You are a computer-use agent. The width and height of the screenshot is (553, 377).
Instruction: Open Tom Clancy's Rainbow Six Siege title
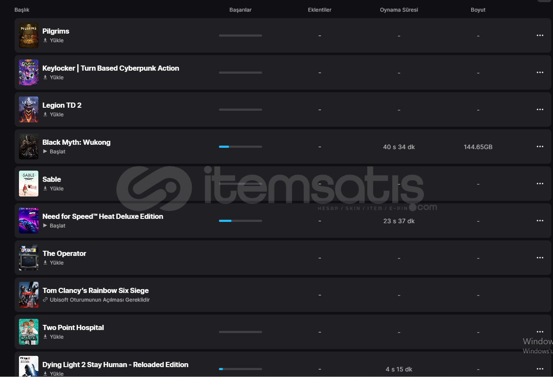pos(96,290)
